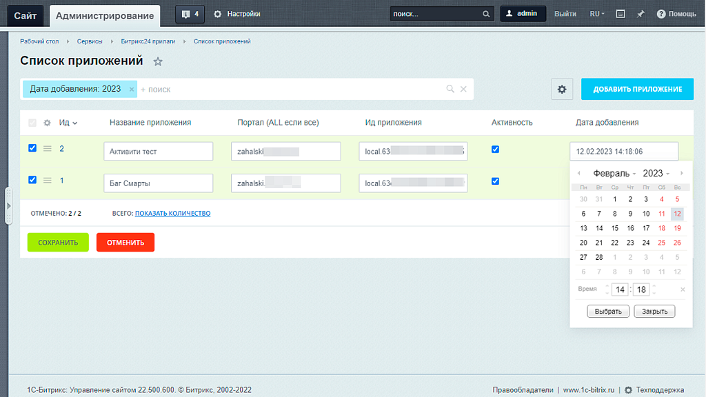
Task: Open the 2023 year dropdown in calendar
Action: 656,174
